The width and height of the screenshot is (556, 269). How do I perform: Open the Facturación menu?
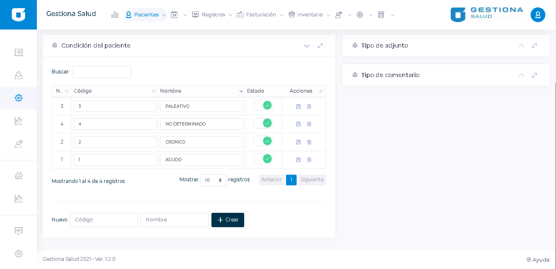(261, 15)
